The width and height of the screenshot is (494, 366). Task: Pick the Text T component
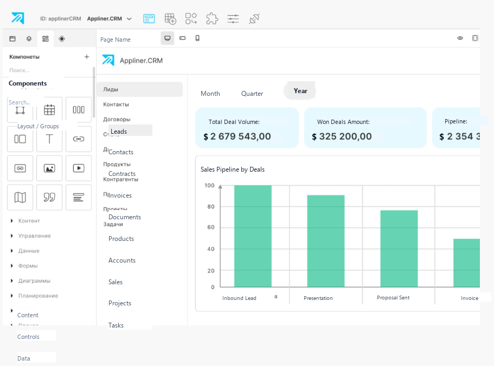coord(49,139)
